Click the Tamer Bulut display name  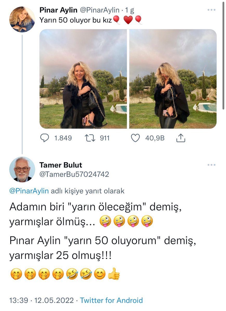pyautogui.click(x=61, y=165)
